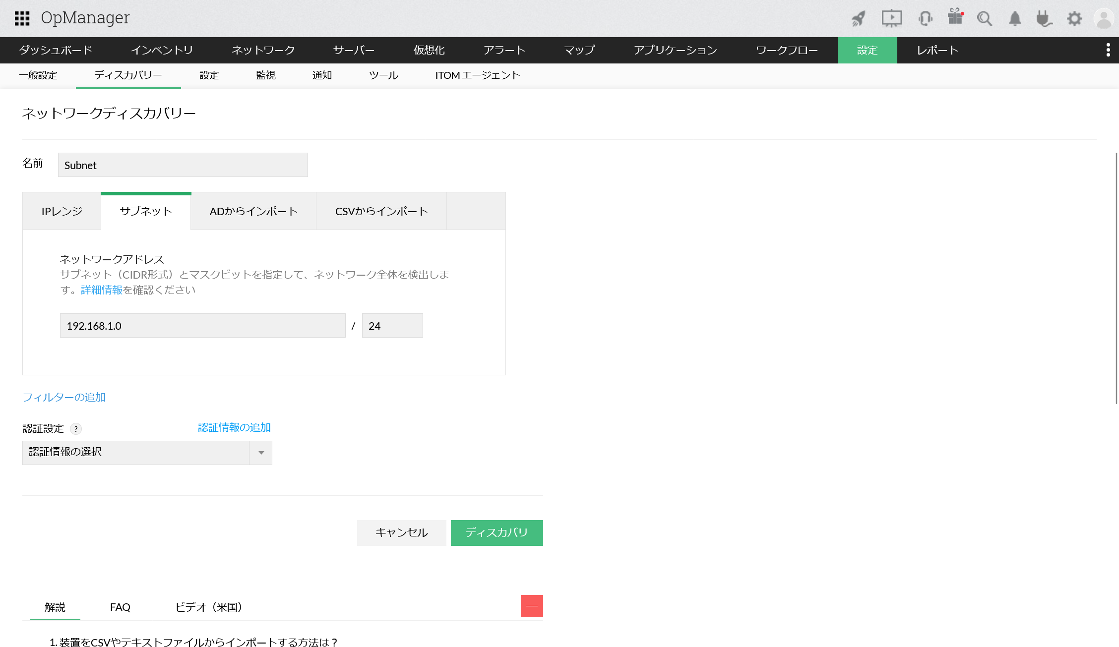Click the magnifier search icon
The width and height of the screenshot is (1119, 647).
click(985, 19)
